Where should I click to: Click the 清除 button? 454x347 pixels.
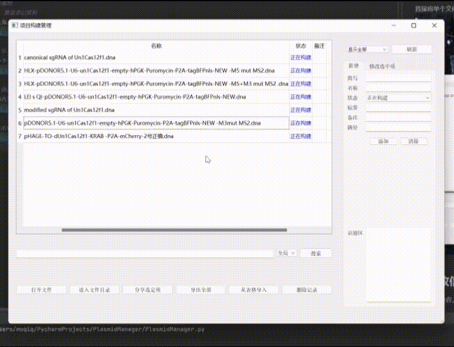413,141
